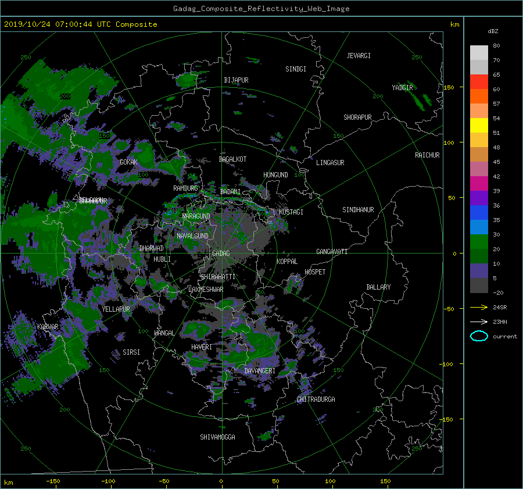Pick the yellow 51–54 dBZ legend swatch
Viewport: 523px width, 489px height.
coord(479,126)
